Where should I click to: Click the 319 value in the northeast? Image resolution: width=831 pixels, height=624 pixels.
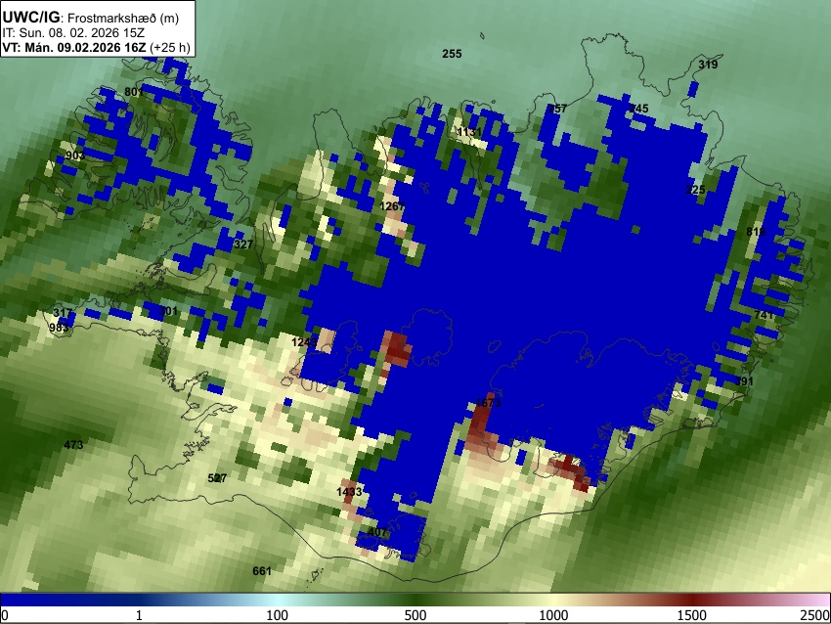708,65
